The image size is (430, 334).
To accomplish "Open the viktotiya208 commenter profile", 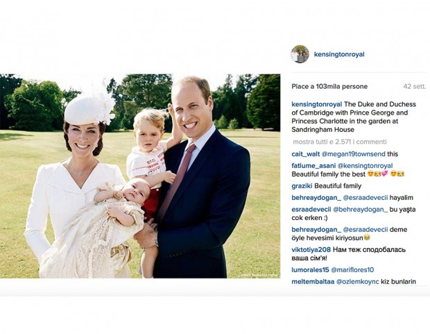I will click(x=311, y=250).
